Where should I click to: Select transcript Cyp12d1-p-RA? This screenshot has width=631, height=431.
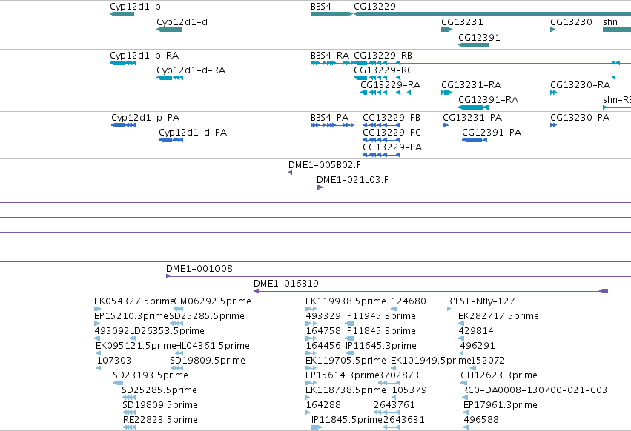[x=123, y=63]
